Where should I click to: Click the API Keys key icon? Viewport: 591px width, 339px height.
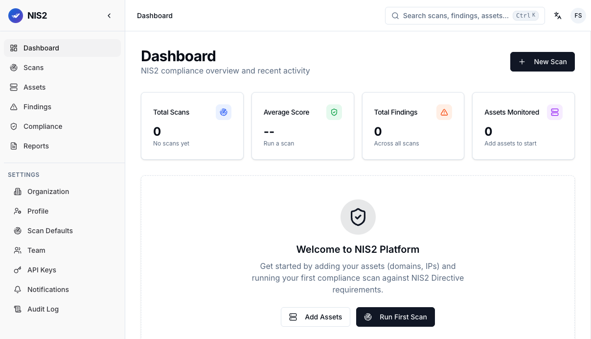coord(18,270)
